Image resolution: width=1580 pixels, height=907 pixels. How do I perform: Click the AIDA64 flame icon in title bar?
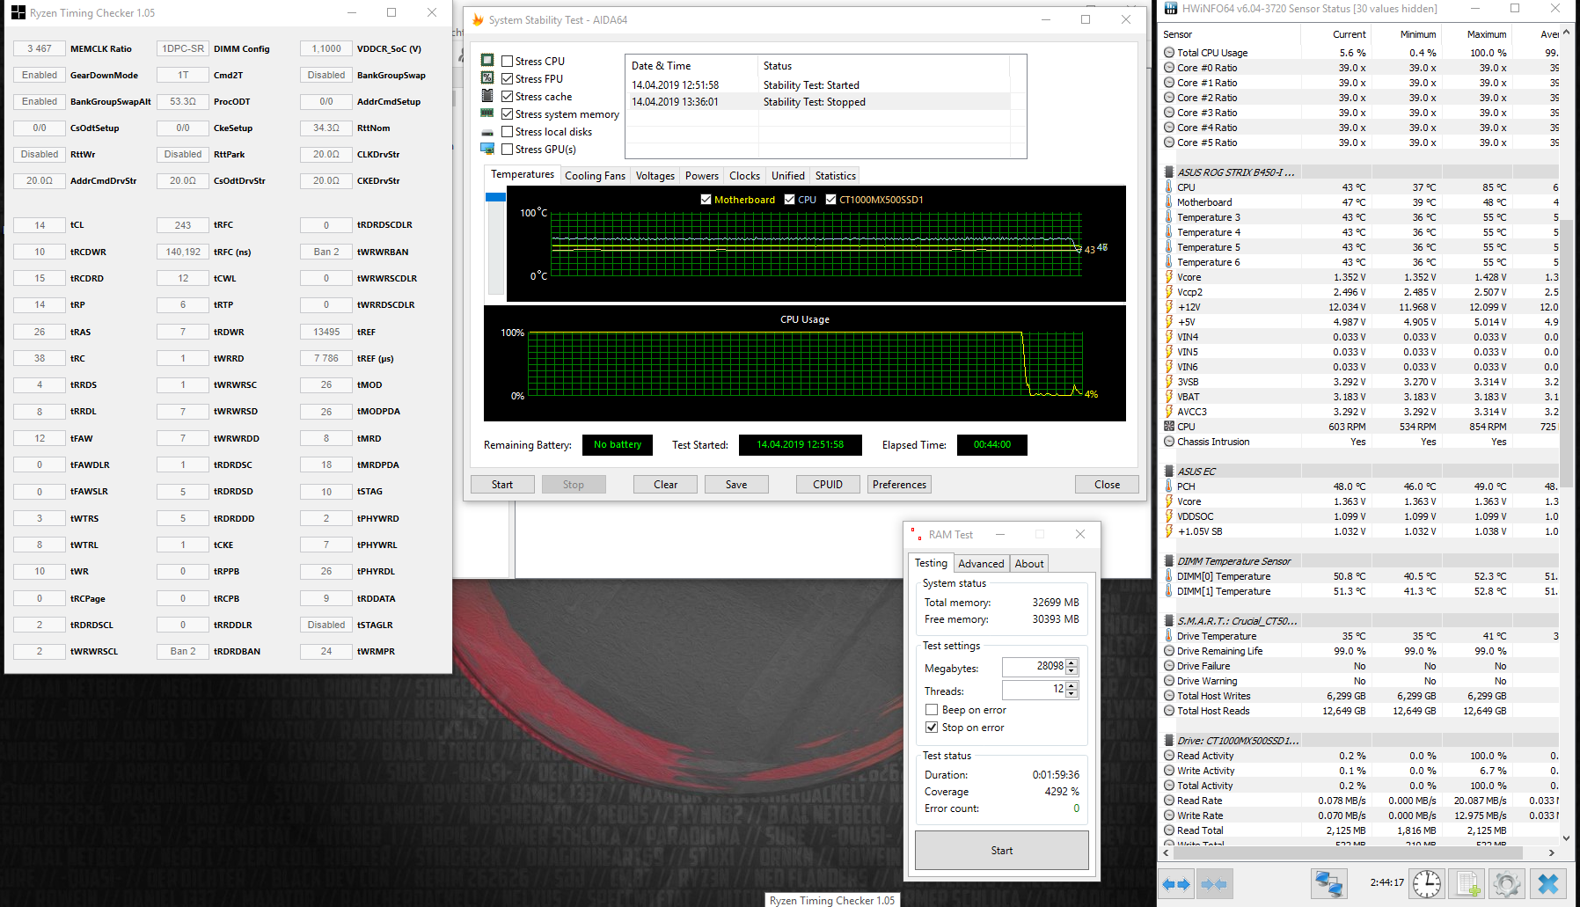(x=478, y=19)
